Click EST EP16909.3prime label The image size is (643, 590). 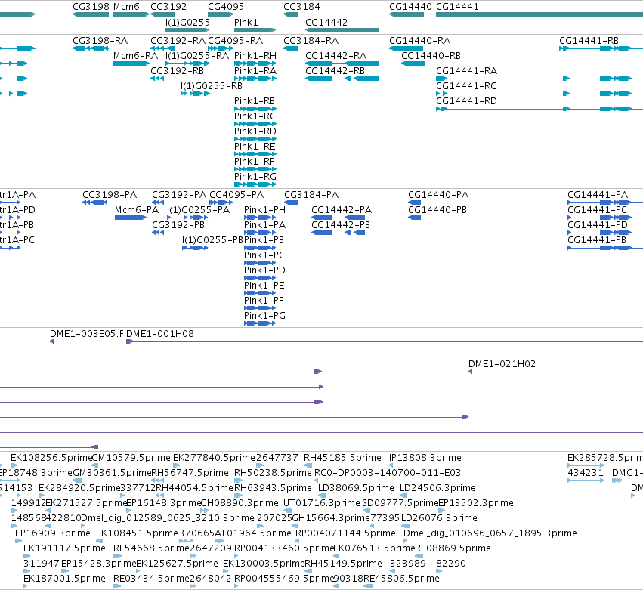(x=52, y=533)
